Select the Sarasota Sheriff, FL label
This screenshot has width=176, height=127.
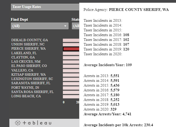pyautogui.click(x=31, y=83)
